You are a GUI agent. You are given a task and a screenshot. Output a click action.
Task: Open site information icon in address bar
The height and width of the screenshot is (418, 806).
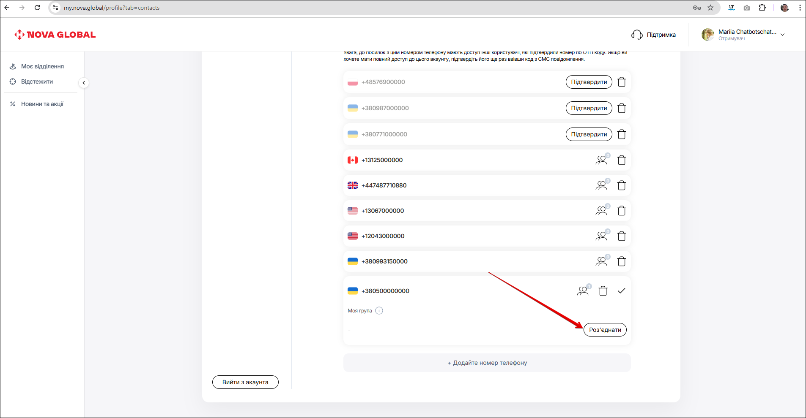pyautogui.click(x=55, y=8)
